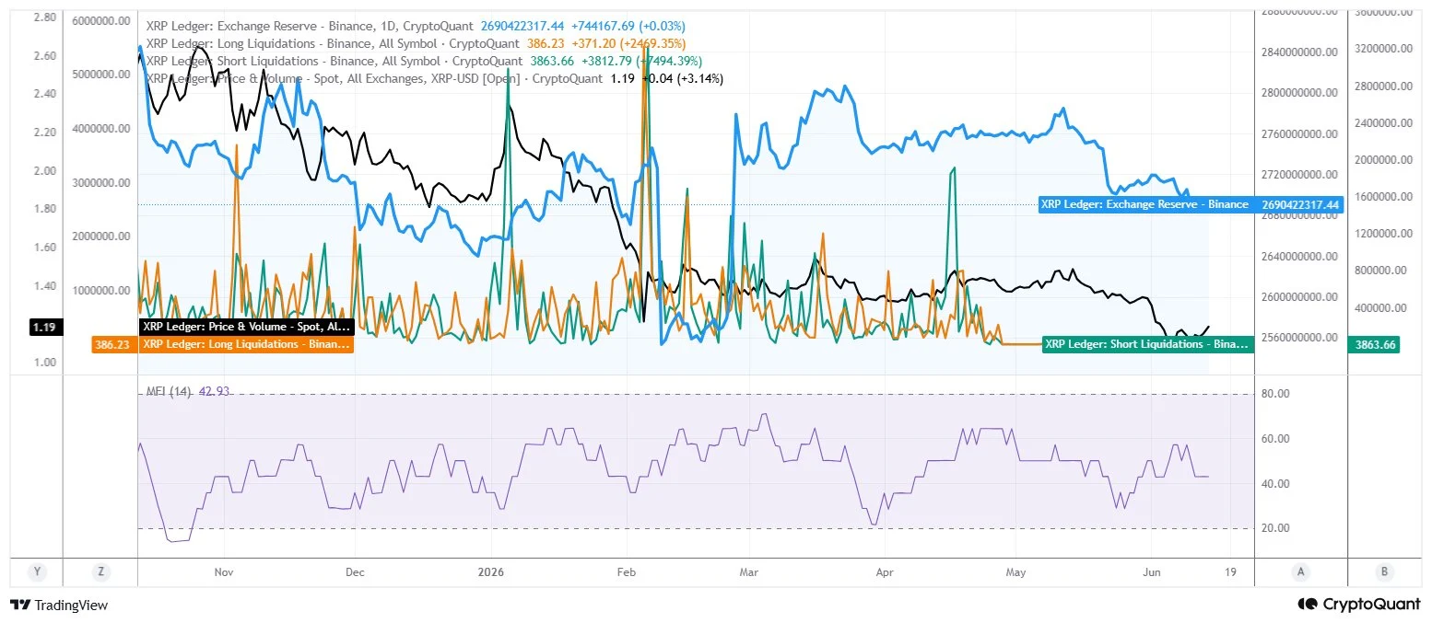Click the orange 386.23 value tag

pyautogui.click(x=115, y=344)
